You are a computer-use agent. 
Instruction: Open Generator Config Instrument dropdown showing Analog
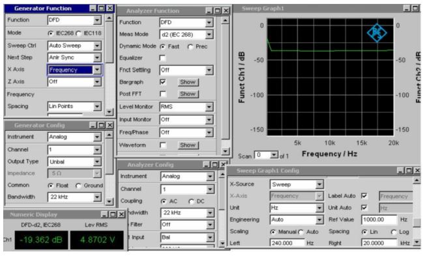point(74,137)
